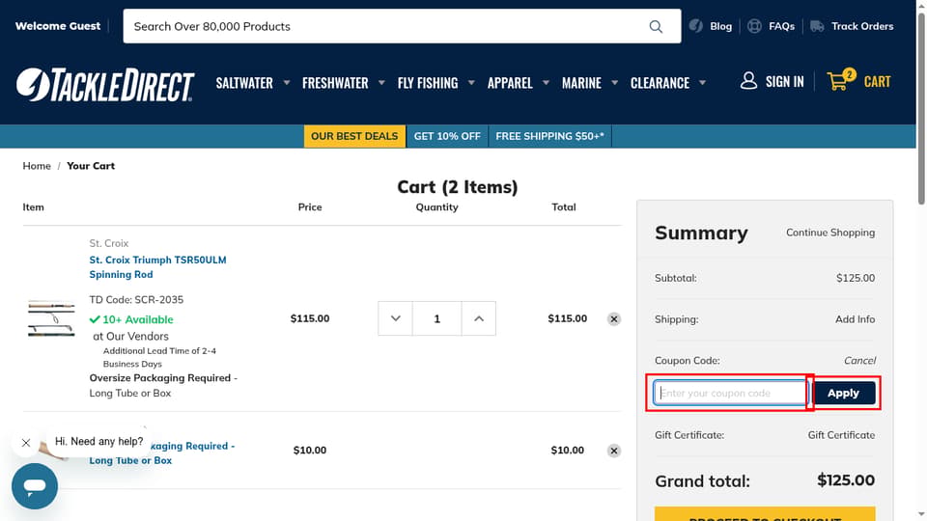
Task: Open the Fly Fishing menu
Action: click(x=428, y=83)
